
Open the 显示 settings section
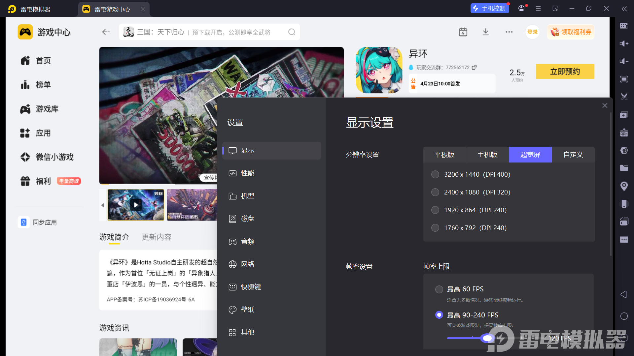coord(272,151)
